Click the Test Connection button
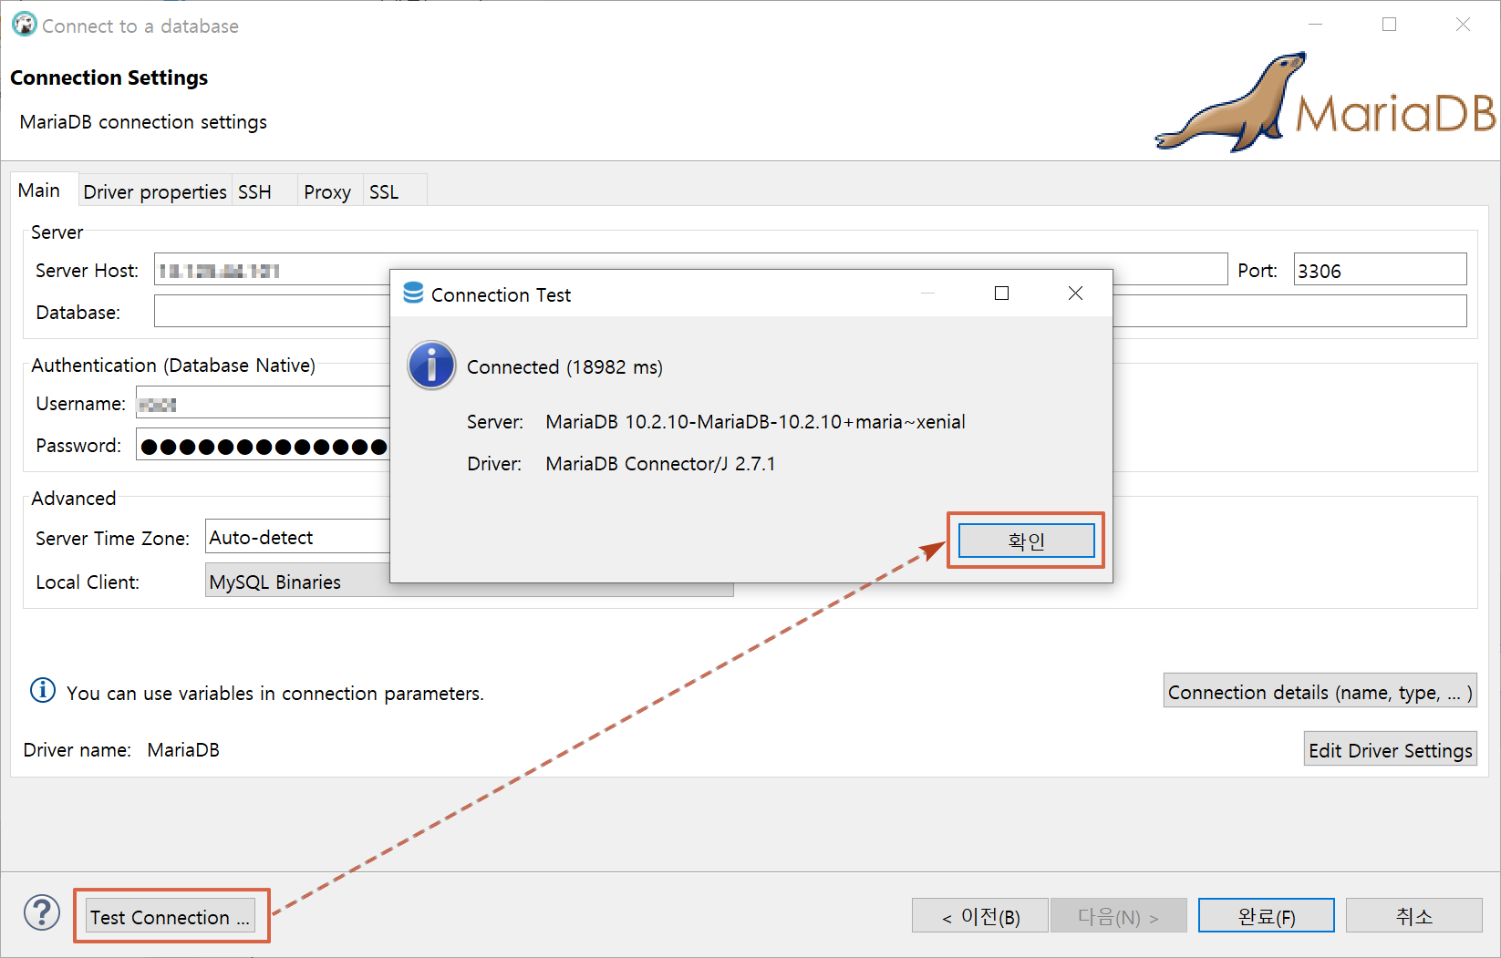 pos(170,917)
